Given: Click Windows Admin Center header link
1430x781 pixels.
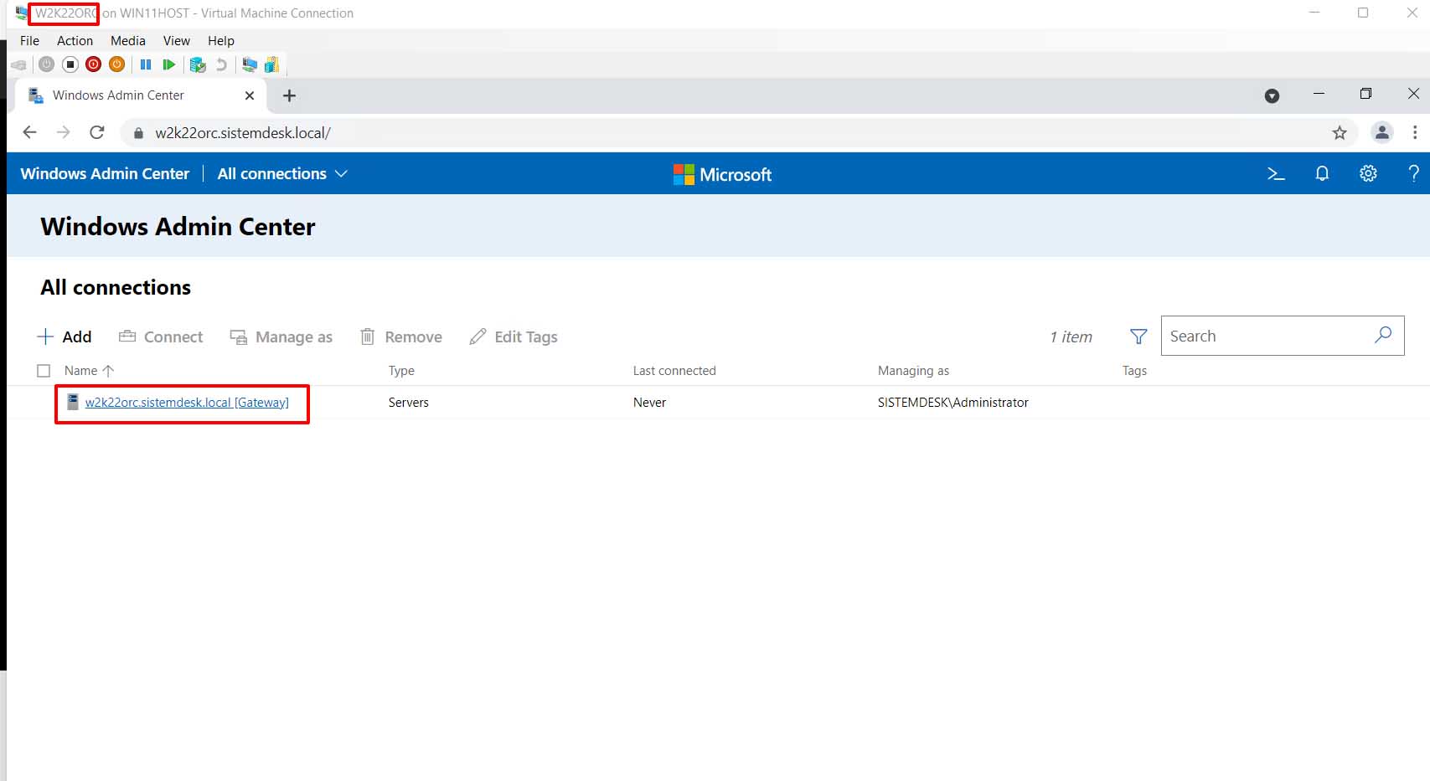Looking at the screenshot, I should click(106, 173).
